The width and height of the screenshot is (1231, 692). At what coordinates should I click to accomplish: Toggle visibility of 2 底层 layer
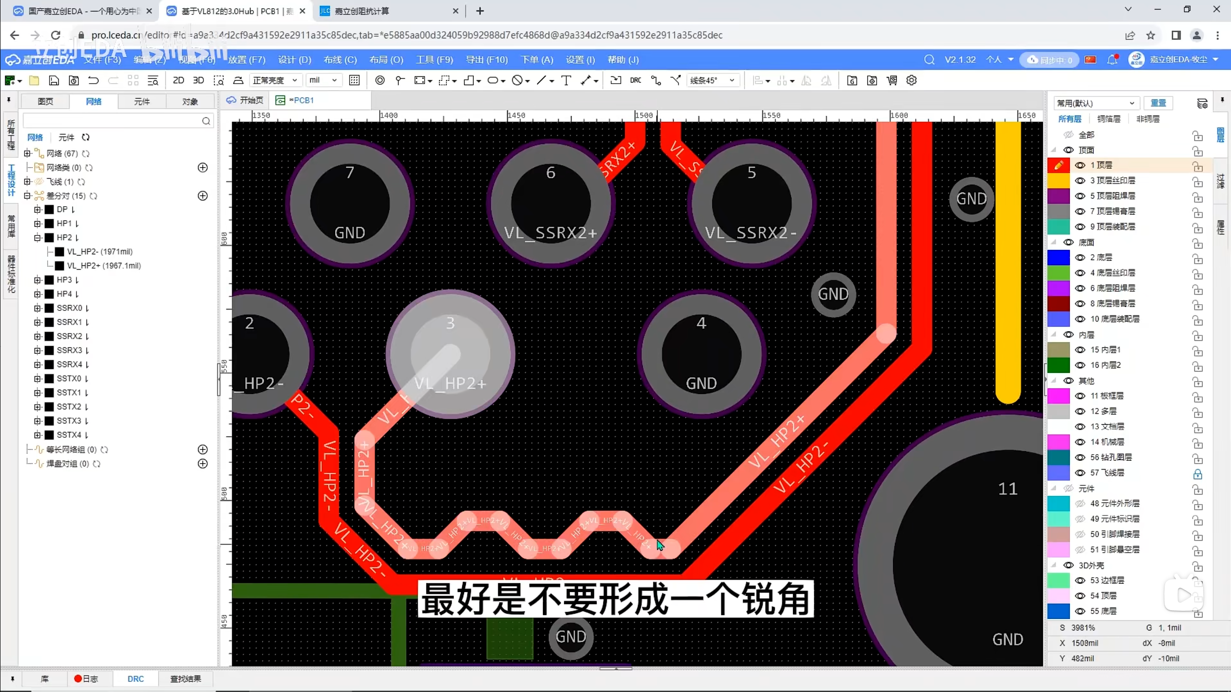(x=1080, y=257)
